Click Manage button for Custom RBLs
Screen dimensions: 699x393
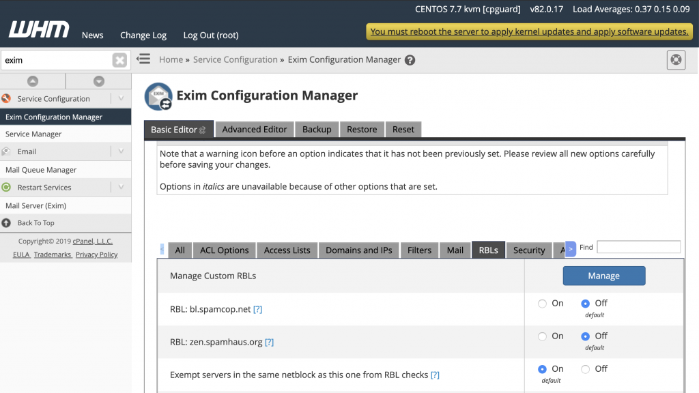click(x=604, y=276)
